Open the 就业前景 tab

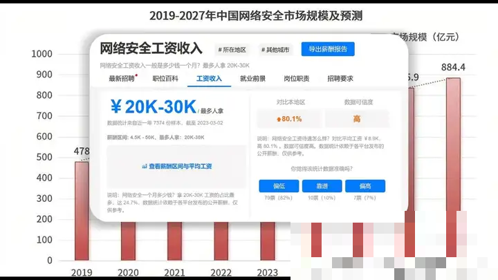(x=252, y=78)
